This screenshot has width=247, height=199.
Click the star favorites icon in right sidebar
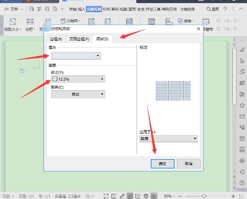click(242, 105)
